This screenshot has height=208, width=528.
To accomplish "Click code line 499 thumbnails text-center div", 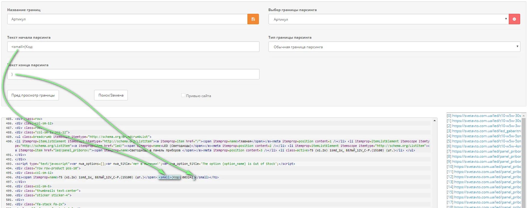I will click(x=48, y=191).
